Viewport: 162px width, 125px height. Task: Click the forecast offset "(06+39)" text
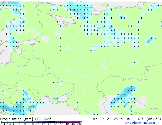(x=154, y=119)
